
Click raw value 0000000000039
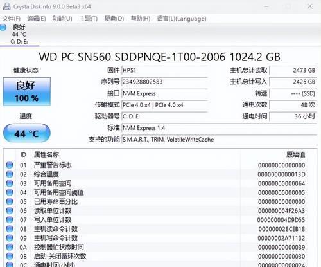(x=282, y=247)
